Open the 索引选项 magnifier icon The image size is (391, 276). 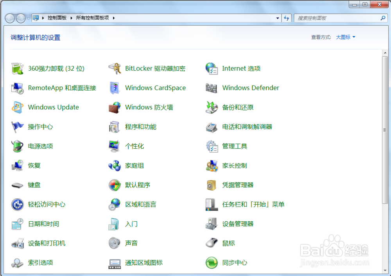pos(18,263)
